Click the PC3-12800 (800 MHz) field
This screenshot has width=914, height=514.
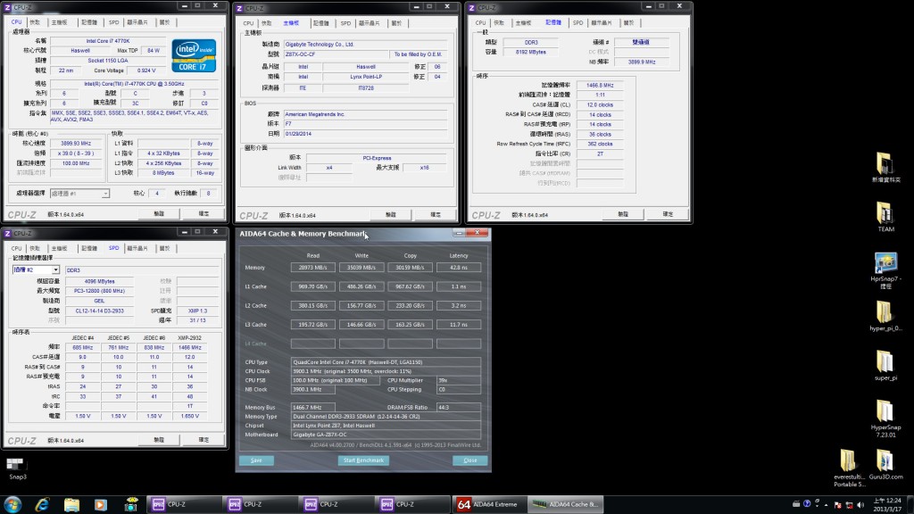point(99,291)
